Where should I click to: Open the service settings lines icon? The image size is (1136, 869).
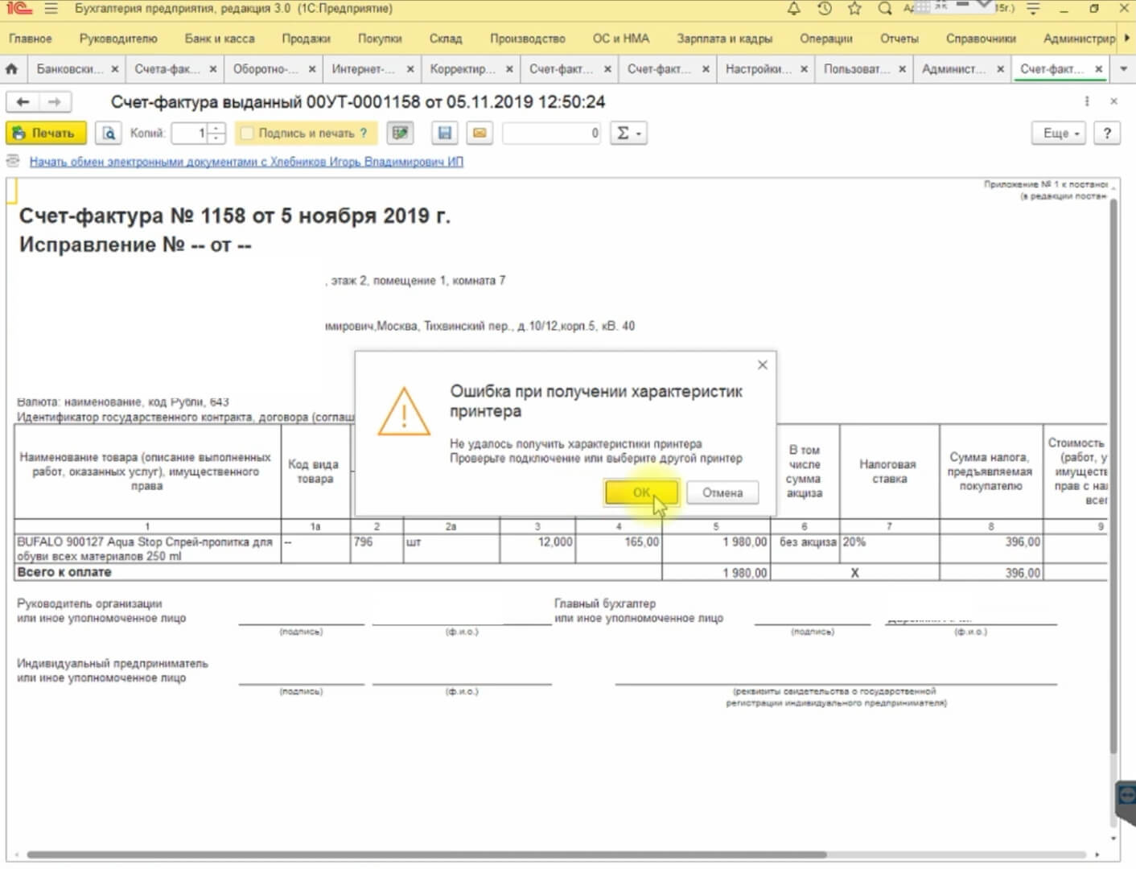(x=1034, y=9)
